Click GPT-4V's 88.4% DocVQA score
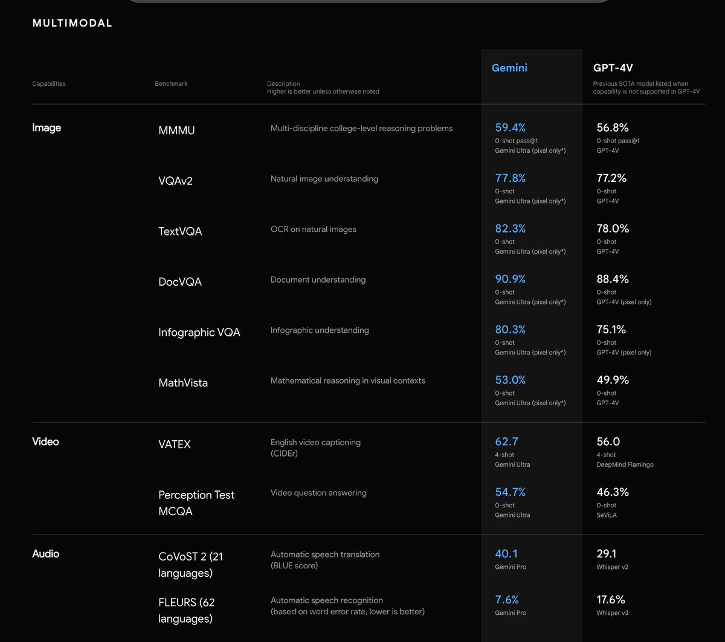Screen dimensions: 725x642 (x=613, y=279)
